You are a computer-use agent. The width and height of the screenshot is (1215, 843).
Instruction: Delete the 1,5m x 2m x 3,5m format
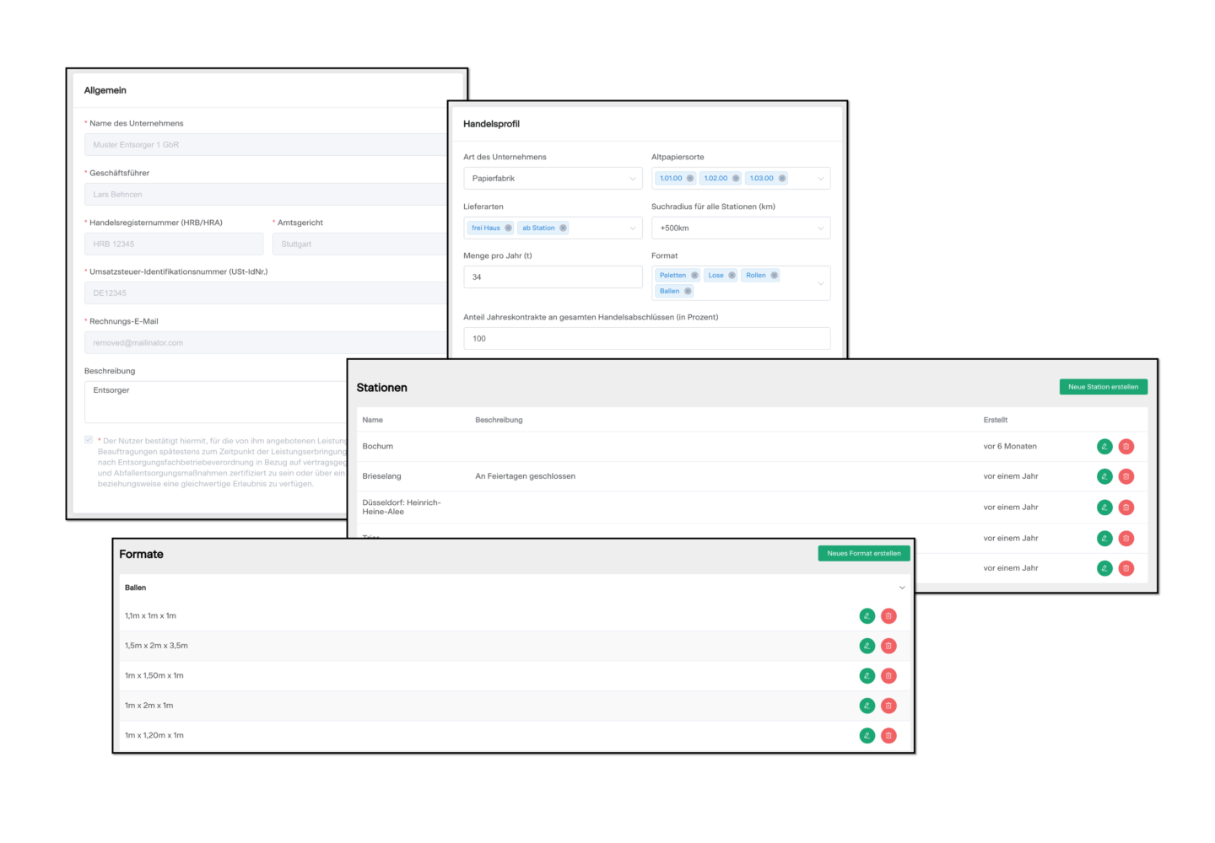[x=888, y=646]
